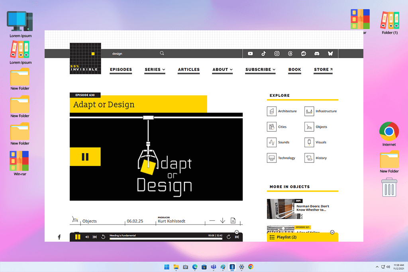Click the episode date '06.02.25'
This screenshot has height=272, width=408.
135,221
